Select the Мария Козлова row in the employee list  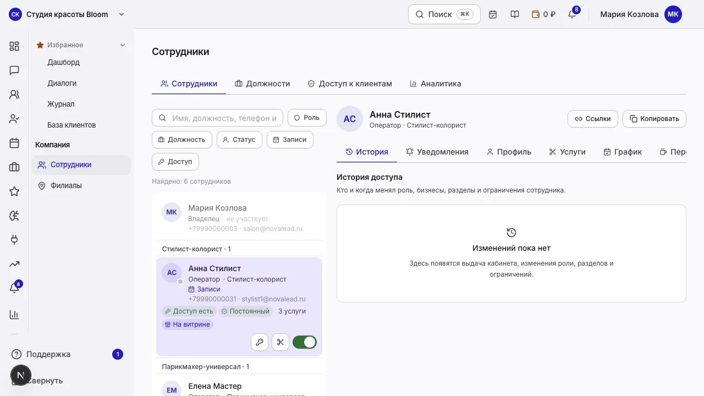(x=239, y=218)
